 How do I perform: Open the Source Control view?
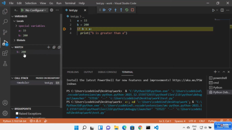(5, 32)
